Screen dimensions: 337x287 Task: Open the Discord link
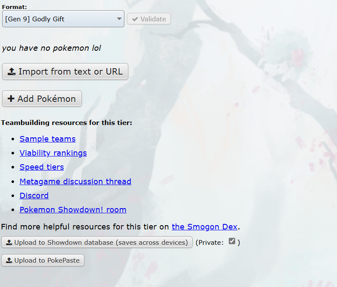[34, 196]
